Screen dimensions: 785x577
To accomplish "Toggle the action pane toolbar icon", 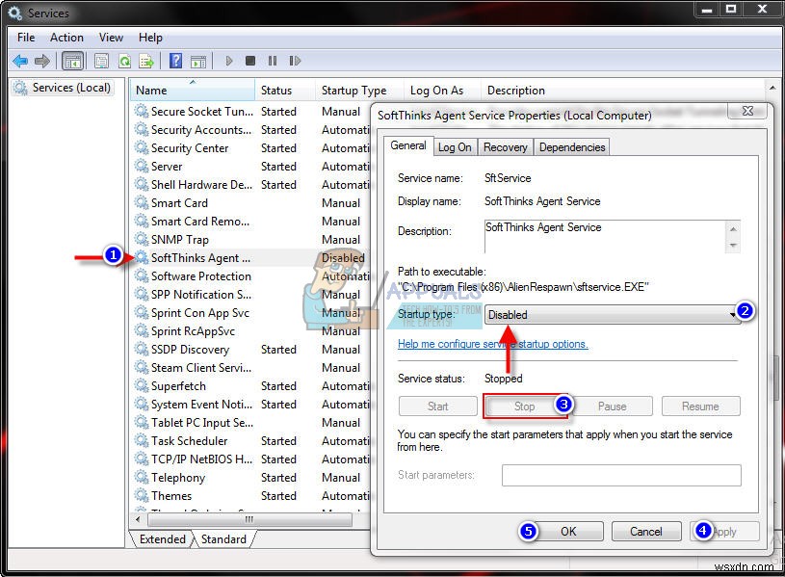I will pyautogui.click(x=198, y=61).
